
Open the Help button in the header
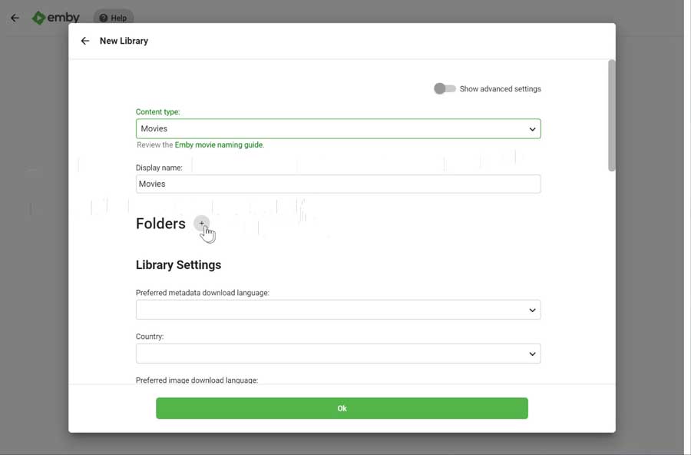pos(114,18)
